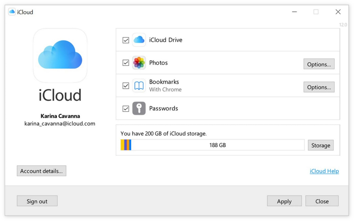Image resolution: width=354 pixels, height=221 pixels.
Task: Uncheck the iCloud Drive checkbox
Action: point(126,40)
